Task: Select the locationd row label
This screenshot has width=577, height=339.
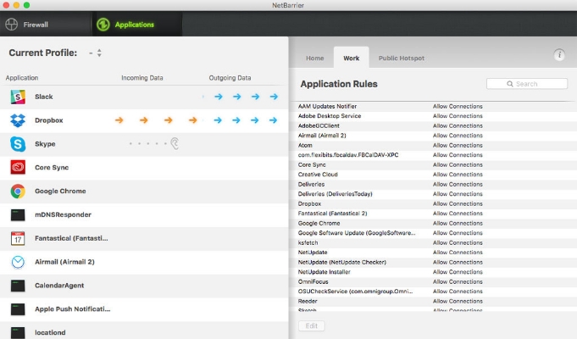Action: click(x=50, y=332)
